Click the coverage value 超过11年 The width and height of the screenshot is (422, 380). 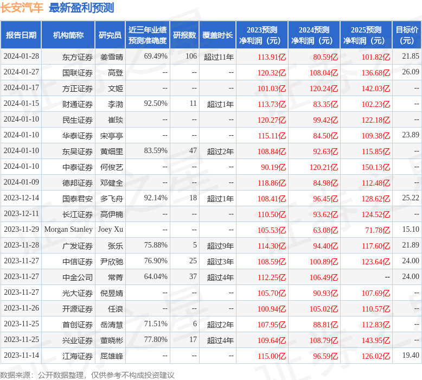point(219,57)
